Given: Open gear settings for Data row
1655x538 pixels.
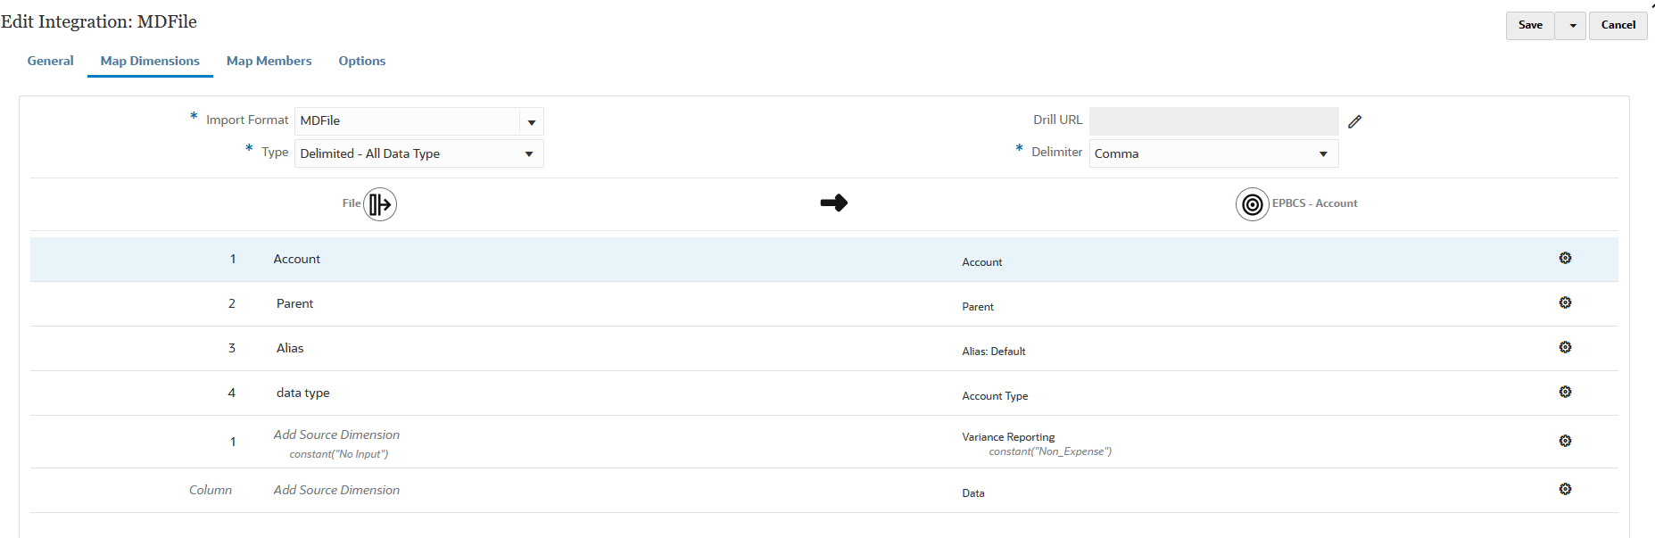Looking at the screenshot, I should coord(1565,489).
